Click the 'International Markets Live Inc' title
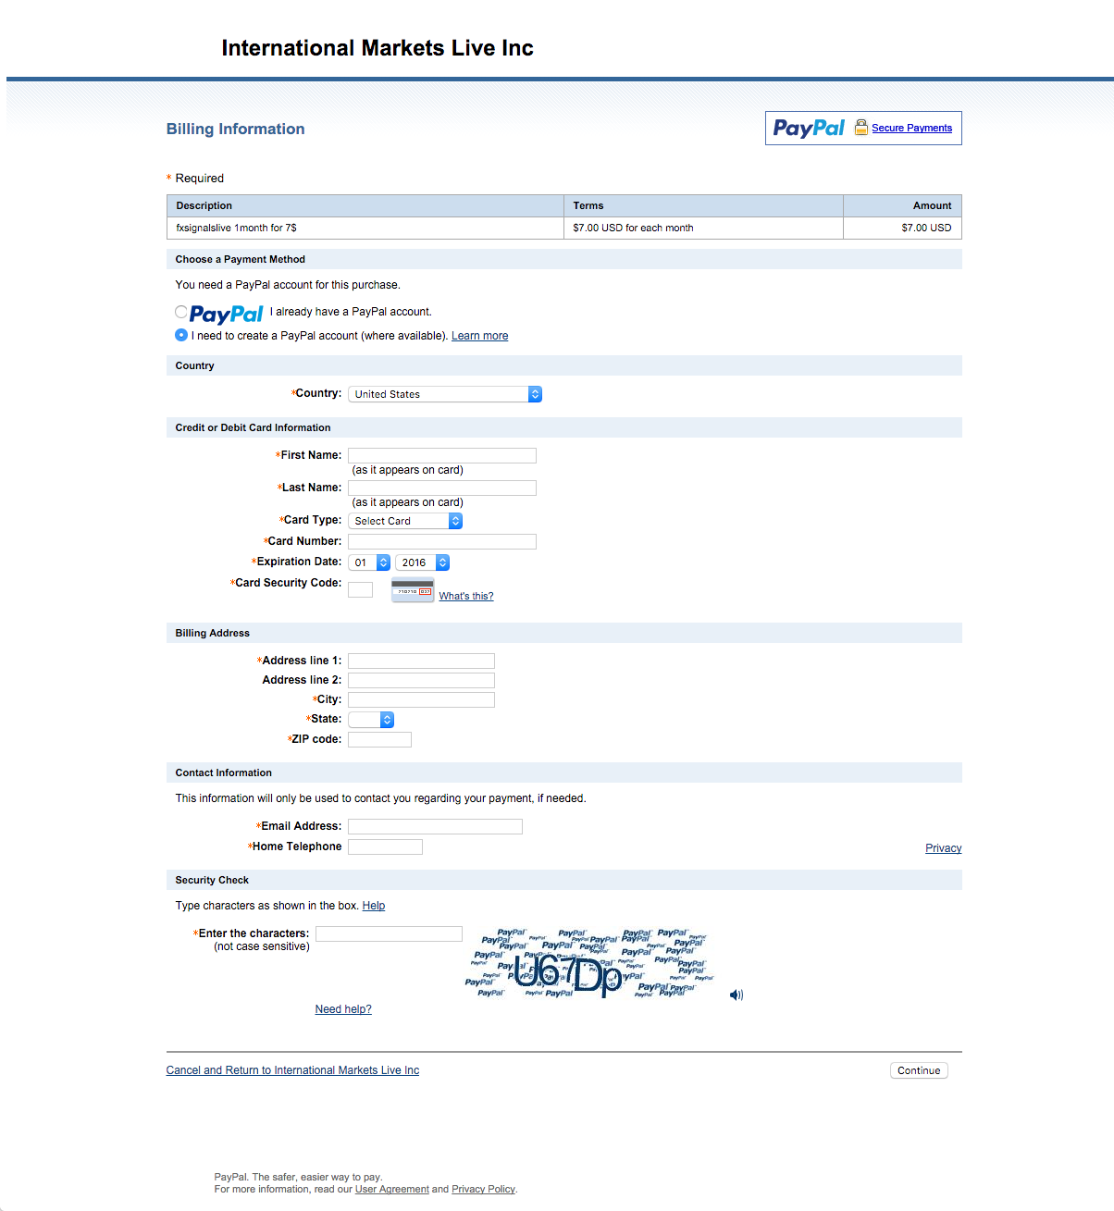 tap(378, 48)
